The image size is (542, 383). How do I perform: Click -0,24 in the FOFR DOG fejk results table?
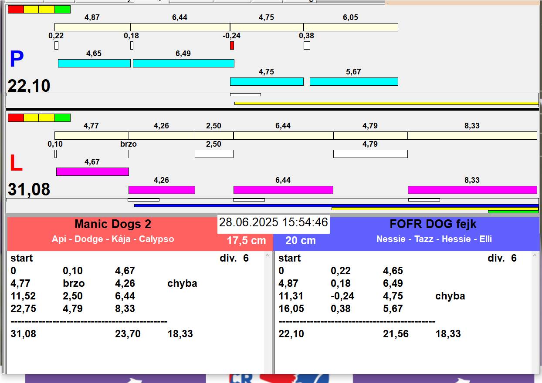(342, 296)
